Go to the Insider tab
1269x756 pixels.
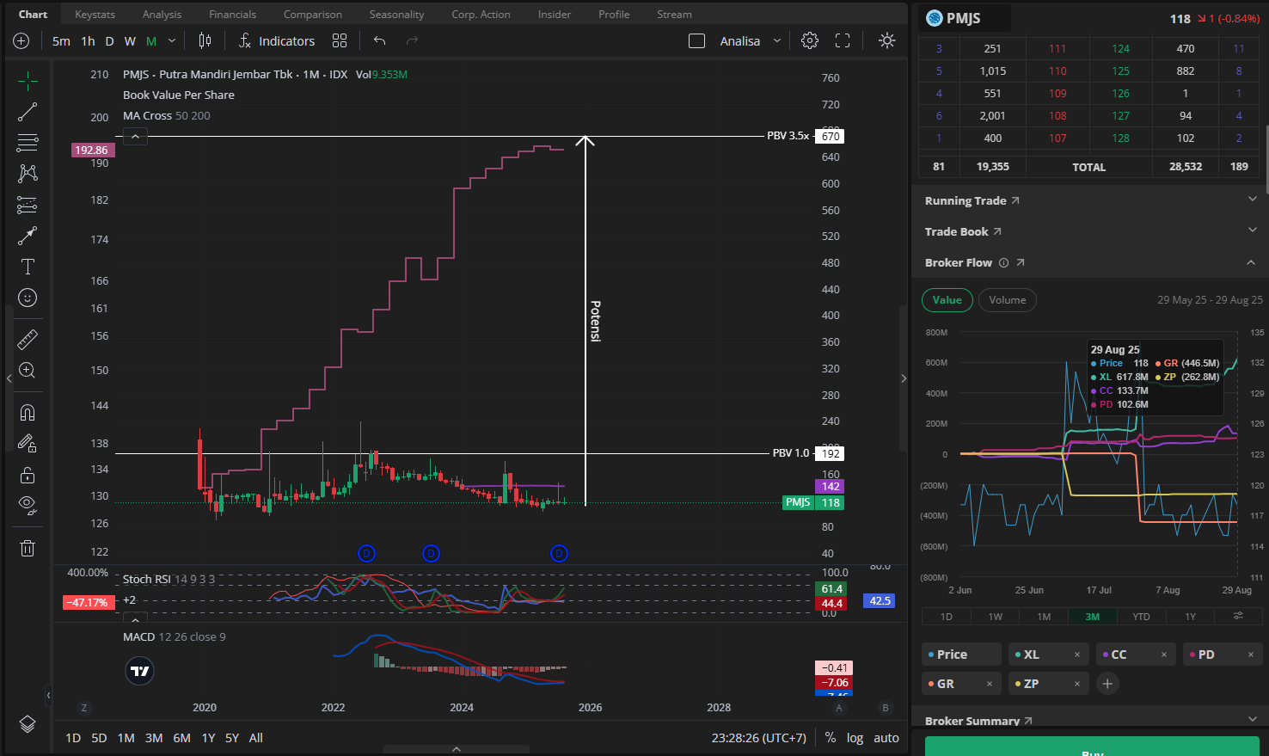point(555,15)
